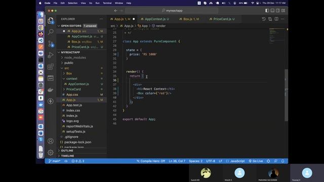
Task: Click the editor minimap preview
Action: click(277, 36)
